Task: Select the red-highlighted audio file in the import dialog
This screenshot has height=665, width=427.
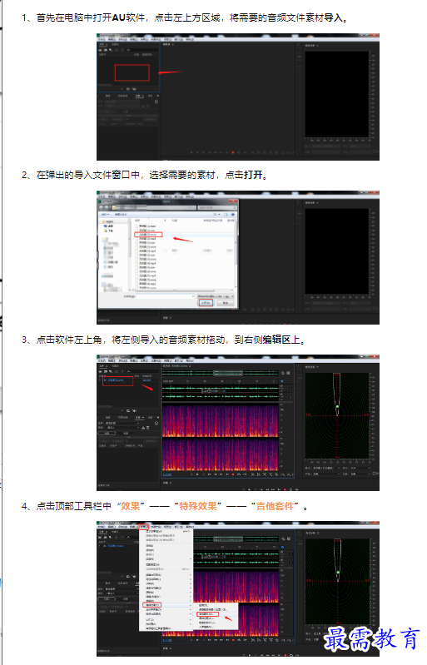Action: pyautogui.click(x=148, y=235)
